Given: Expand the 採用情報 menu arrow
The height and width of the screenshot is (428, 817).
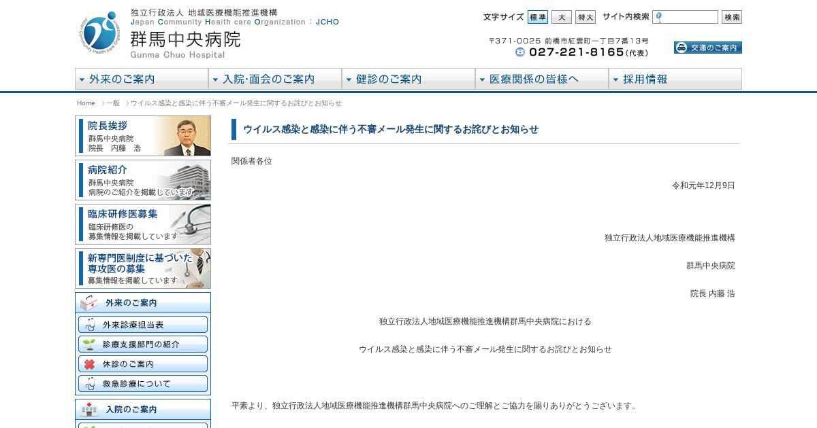Looking at the screenshot, I should coord(615,79).
